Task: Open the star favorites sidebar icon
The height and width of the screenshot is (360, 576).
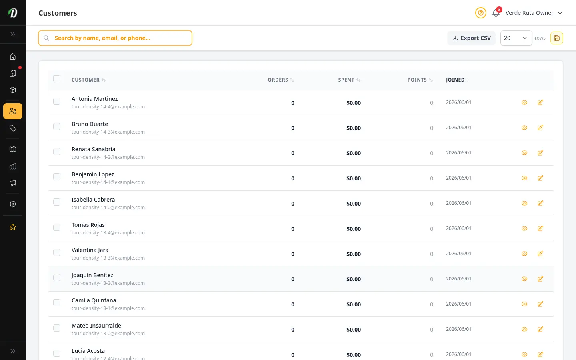Action: [x=13, y=227]
